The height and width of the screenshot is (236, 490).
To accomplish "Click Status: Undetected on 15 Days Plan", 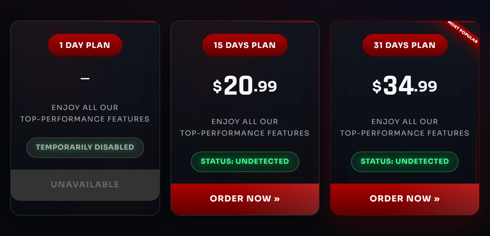I will pyautogui.click(x=245, y=161).
